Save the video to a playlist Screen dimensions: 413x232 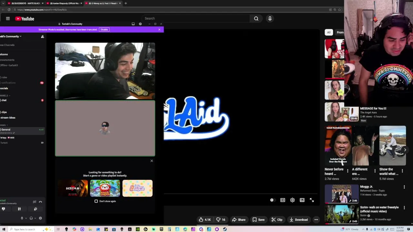(x=258, y=220)
